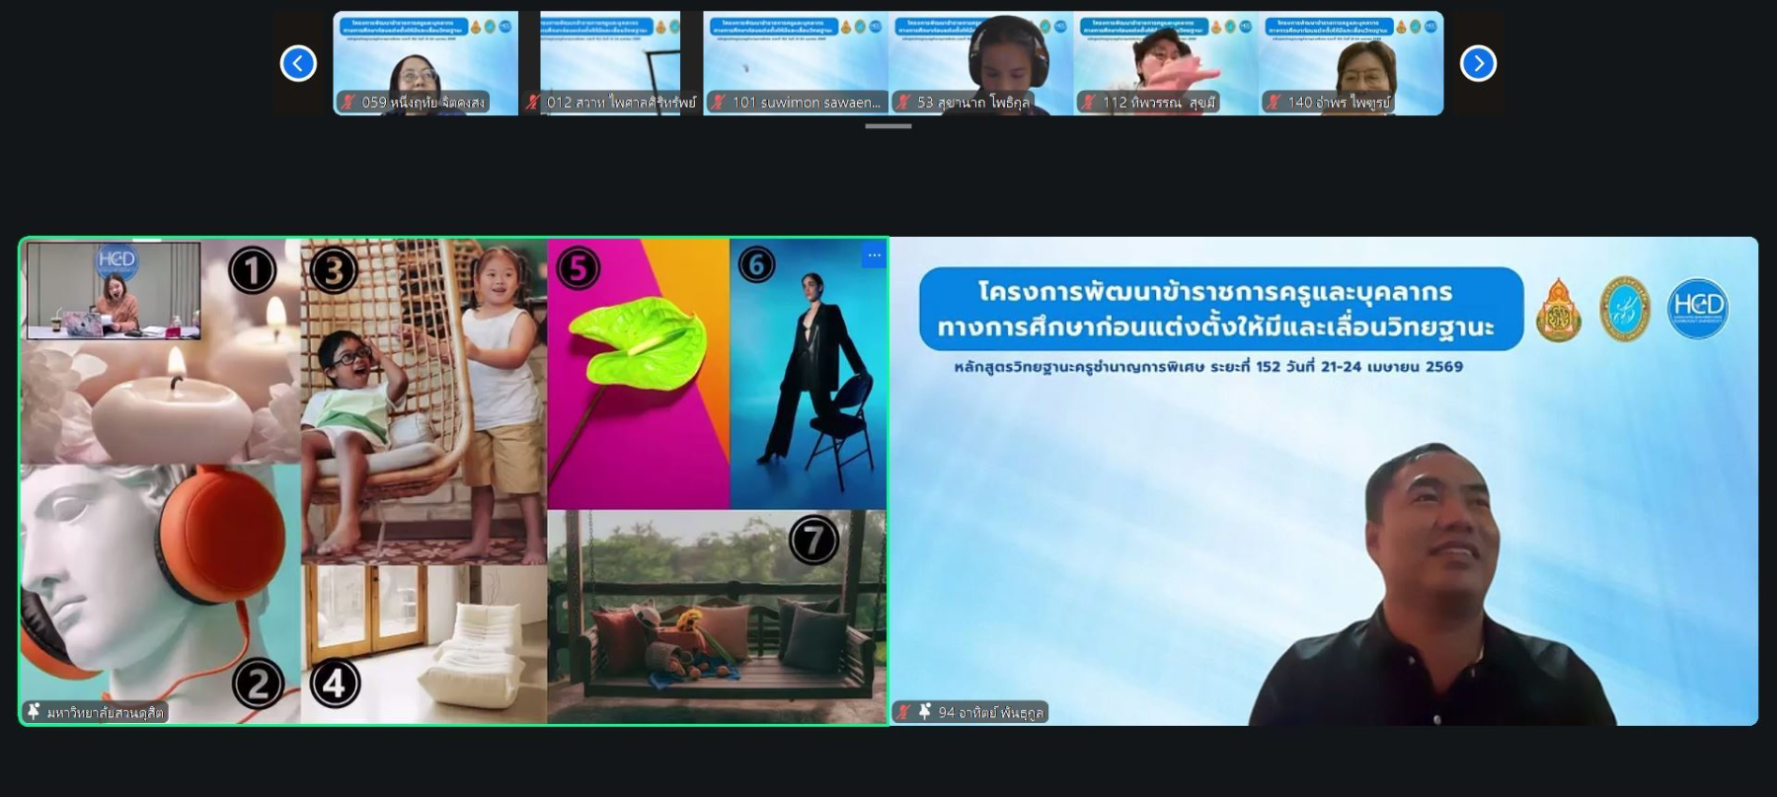Click the left pinned tile's Thai name label
Screen dimensions: 1777x797
(x=106, y=712)
